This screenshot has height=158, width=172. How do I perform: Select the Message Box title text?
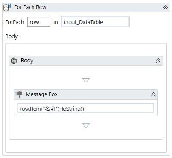click(x=42, y=94)
